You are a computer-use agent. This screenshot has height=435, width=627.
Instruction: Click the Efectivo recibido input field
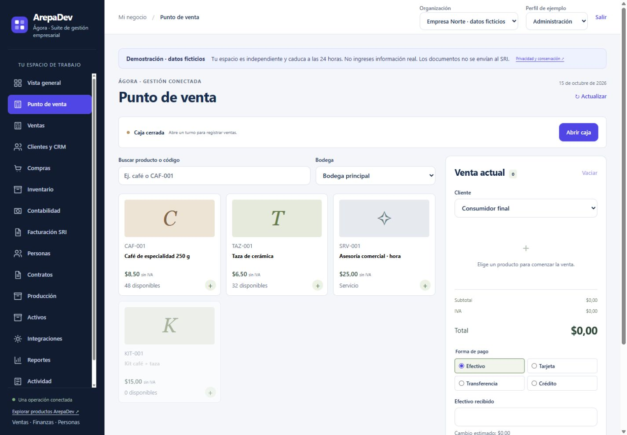tap(526, 417)
